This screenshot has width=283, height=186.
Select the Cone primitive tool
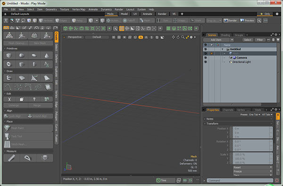tap(47, 55)
